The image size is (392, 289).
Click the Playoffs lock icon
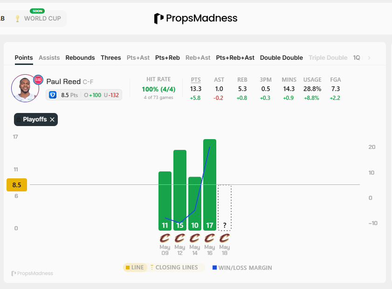click(19, 120)
